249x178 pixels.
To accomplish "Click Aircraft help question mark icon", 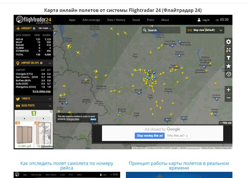I will pyautogui.click(x=34, y=28).
